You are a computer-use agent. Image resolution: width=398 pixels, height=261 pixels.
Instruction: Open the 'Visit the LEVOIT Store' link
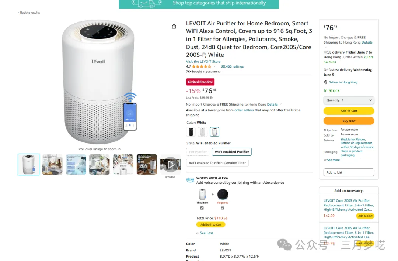pyautogui.click(x=203, y=62)
